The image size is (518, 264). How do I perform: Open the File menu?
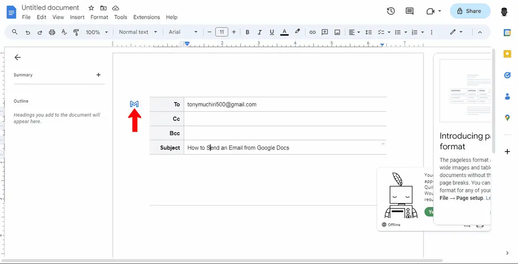tap(26, 17)
